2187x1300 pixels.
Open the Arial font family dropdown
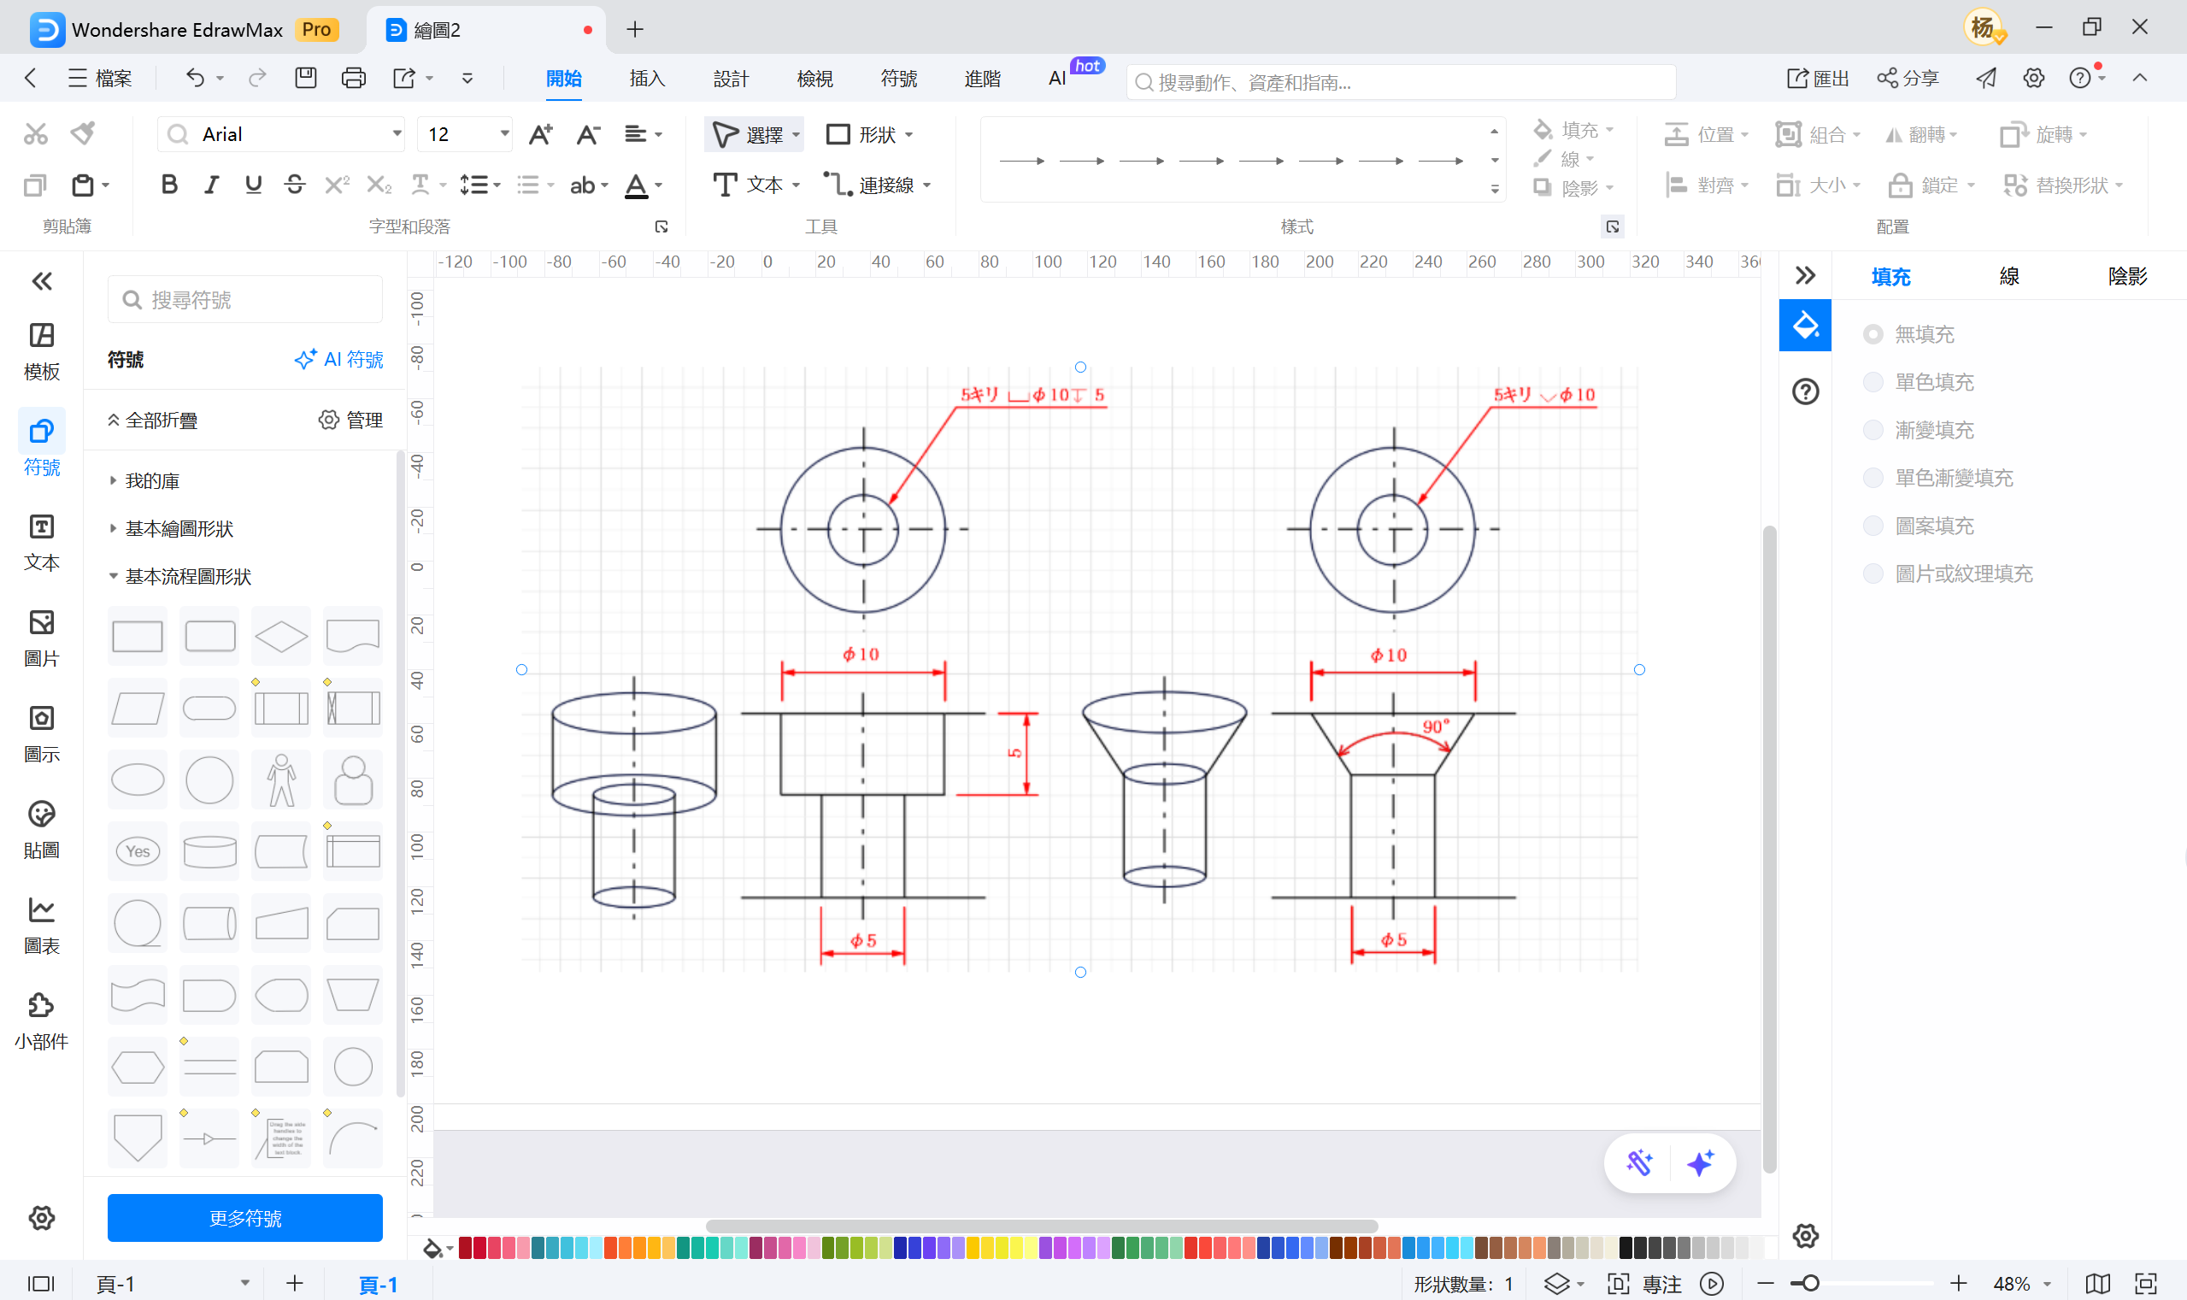click(x=396, y=134)
